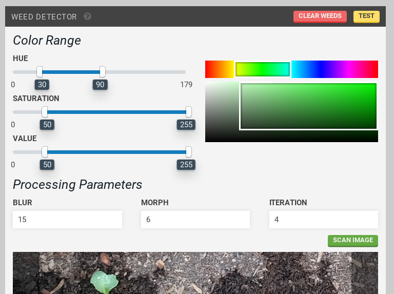Image resolution: width=394 pixels, height=294 pixels.
Task: Click the green saturation-value selection box
Action: [x=308, y=106]
